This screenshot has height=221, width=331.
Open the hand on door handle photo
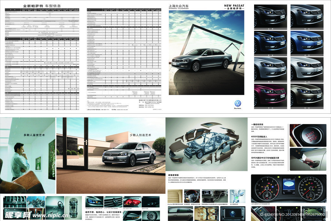click(x=308, y=159)
